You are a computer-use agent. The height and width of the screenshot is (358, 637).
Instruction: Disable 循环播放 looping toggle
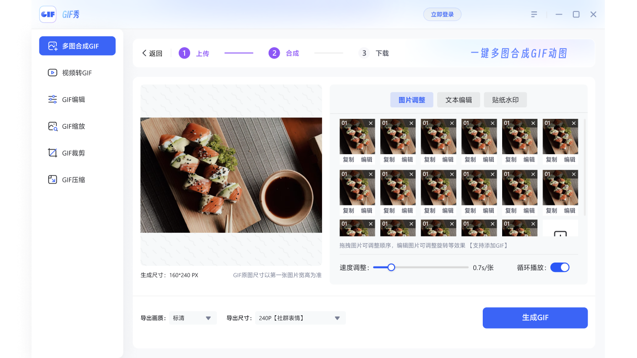pos(560,267)
